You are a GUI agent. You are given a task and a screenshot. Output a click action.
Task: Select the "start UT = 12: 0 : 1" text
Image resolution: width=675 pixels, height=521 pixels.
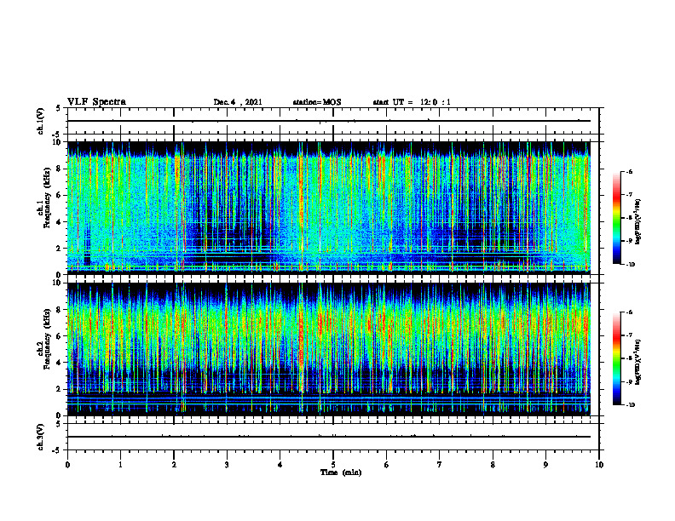click(x=412, y=102)
